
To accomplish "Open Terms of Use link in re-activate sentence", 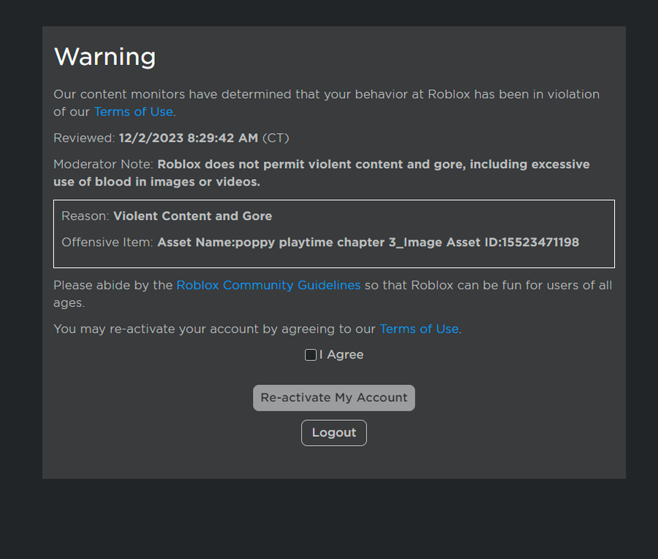I will click(419, 329).
